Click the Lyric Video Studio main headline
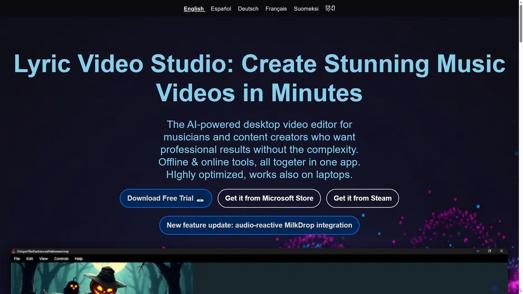Viewport: 523px width, 294px height. (259, 78)
